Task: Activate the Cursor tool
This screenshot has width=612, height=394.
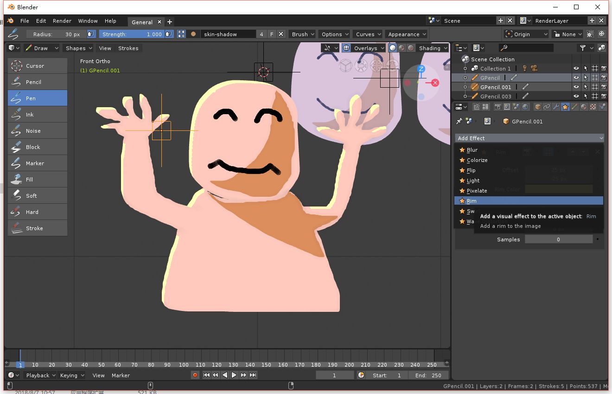Action: [x=37, y=66]
